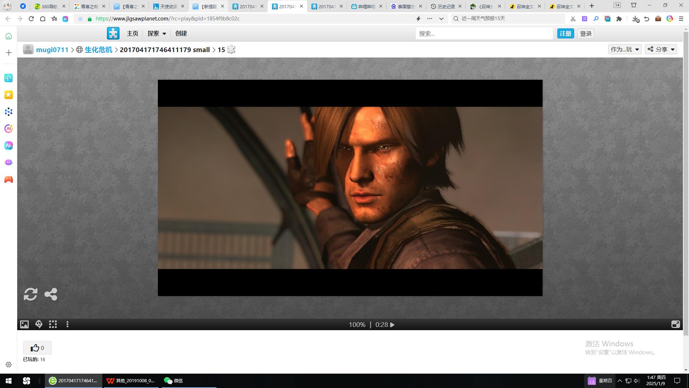689x388 pixels.
Task: Go to the browser home page icon
Action: [43, 19]
